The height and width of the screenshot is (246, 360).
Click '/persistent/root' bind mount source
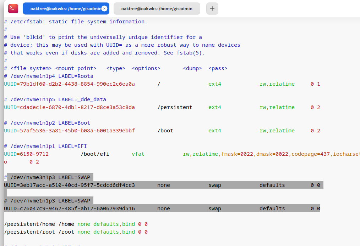pyautogui.click(x=29, y=232)
